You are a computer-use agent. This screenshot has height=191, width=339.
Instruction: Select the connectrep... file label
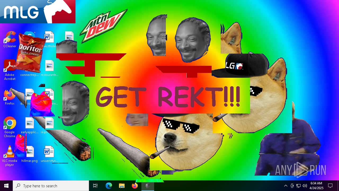[29, 75]
